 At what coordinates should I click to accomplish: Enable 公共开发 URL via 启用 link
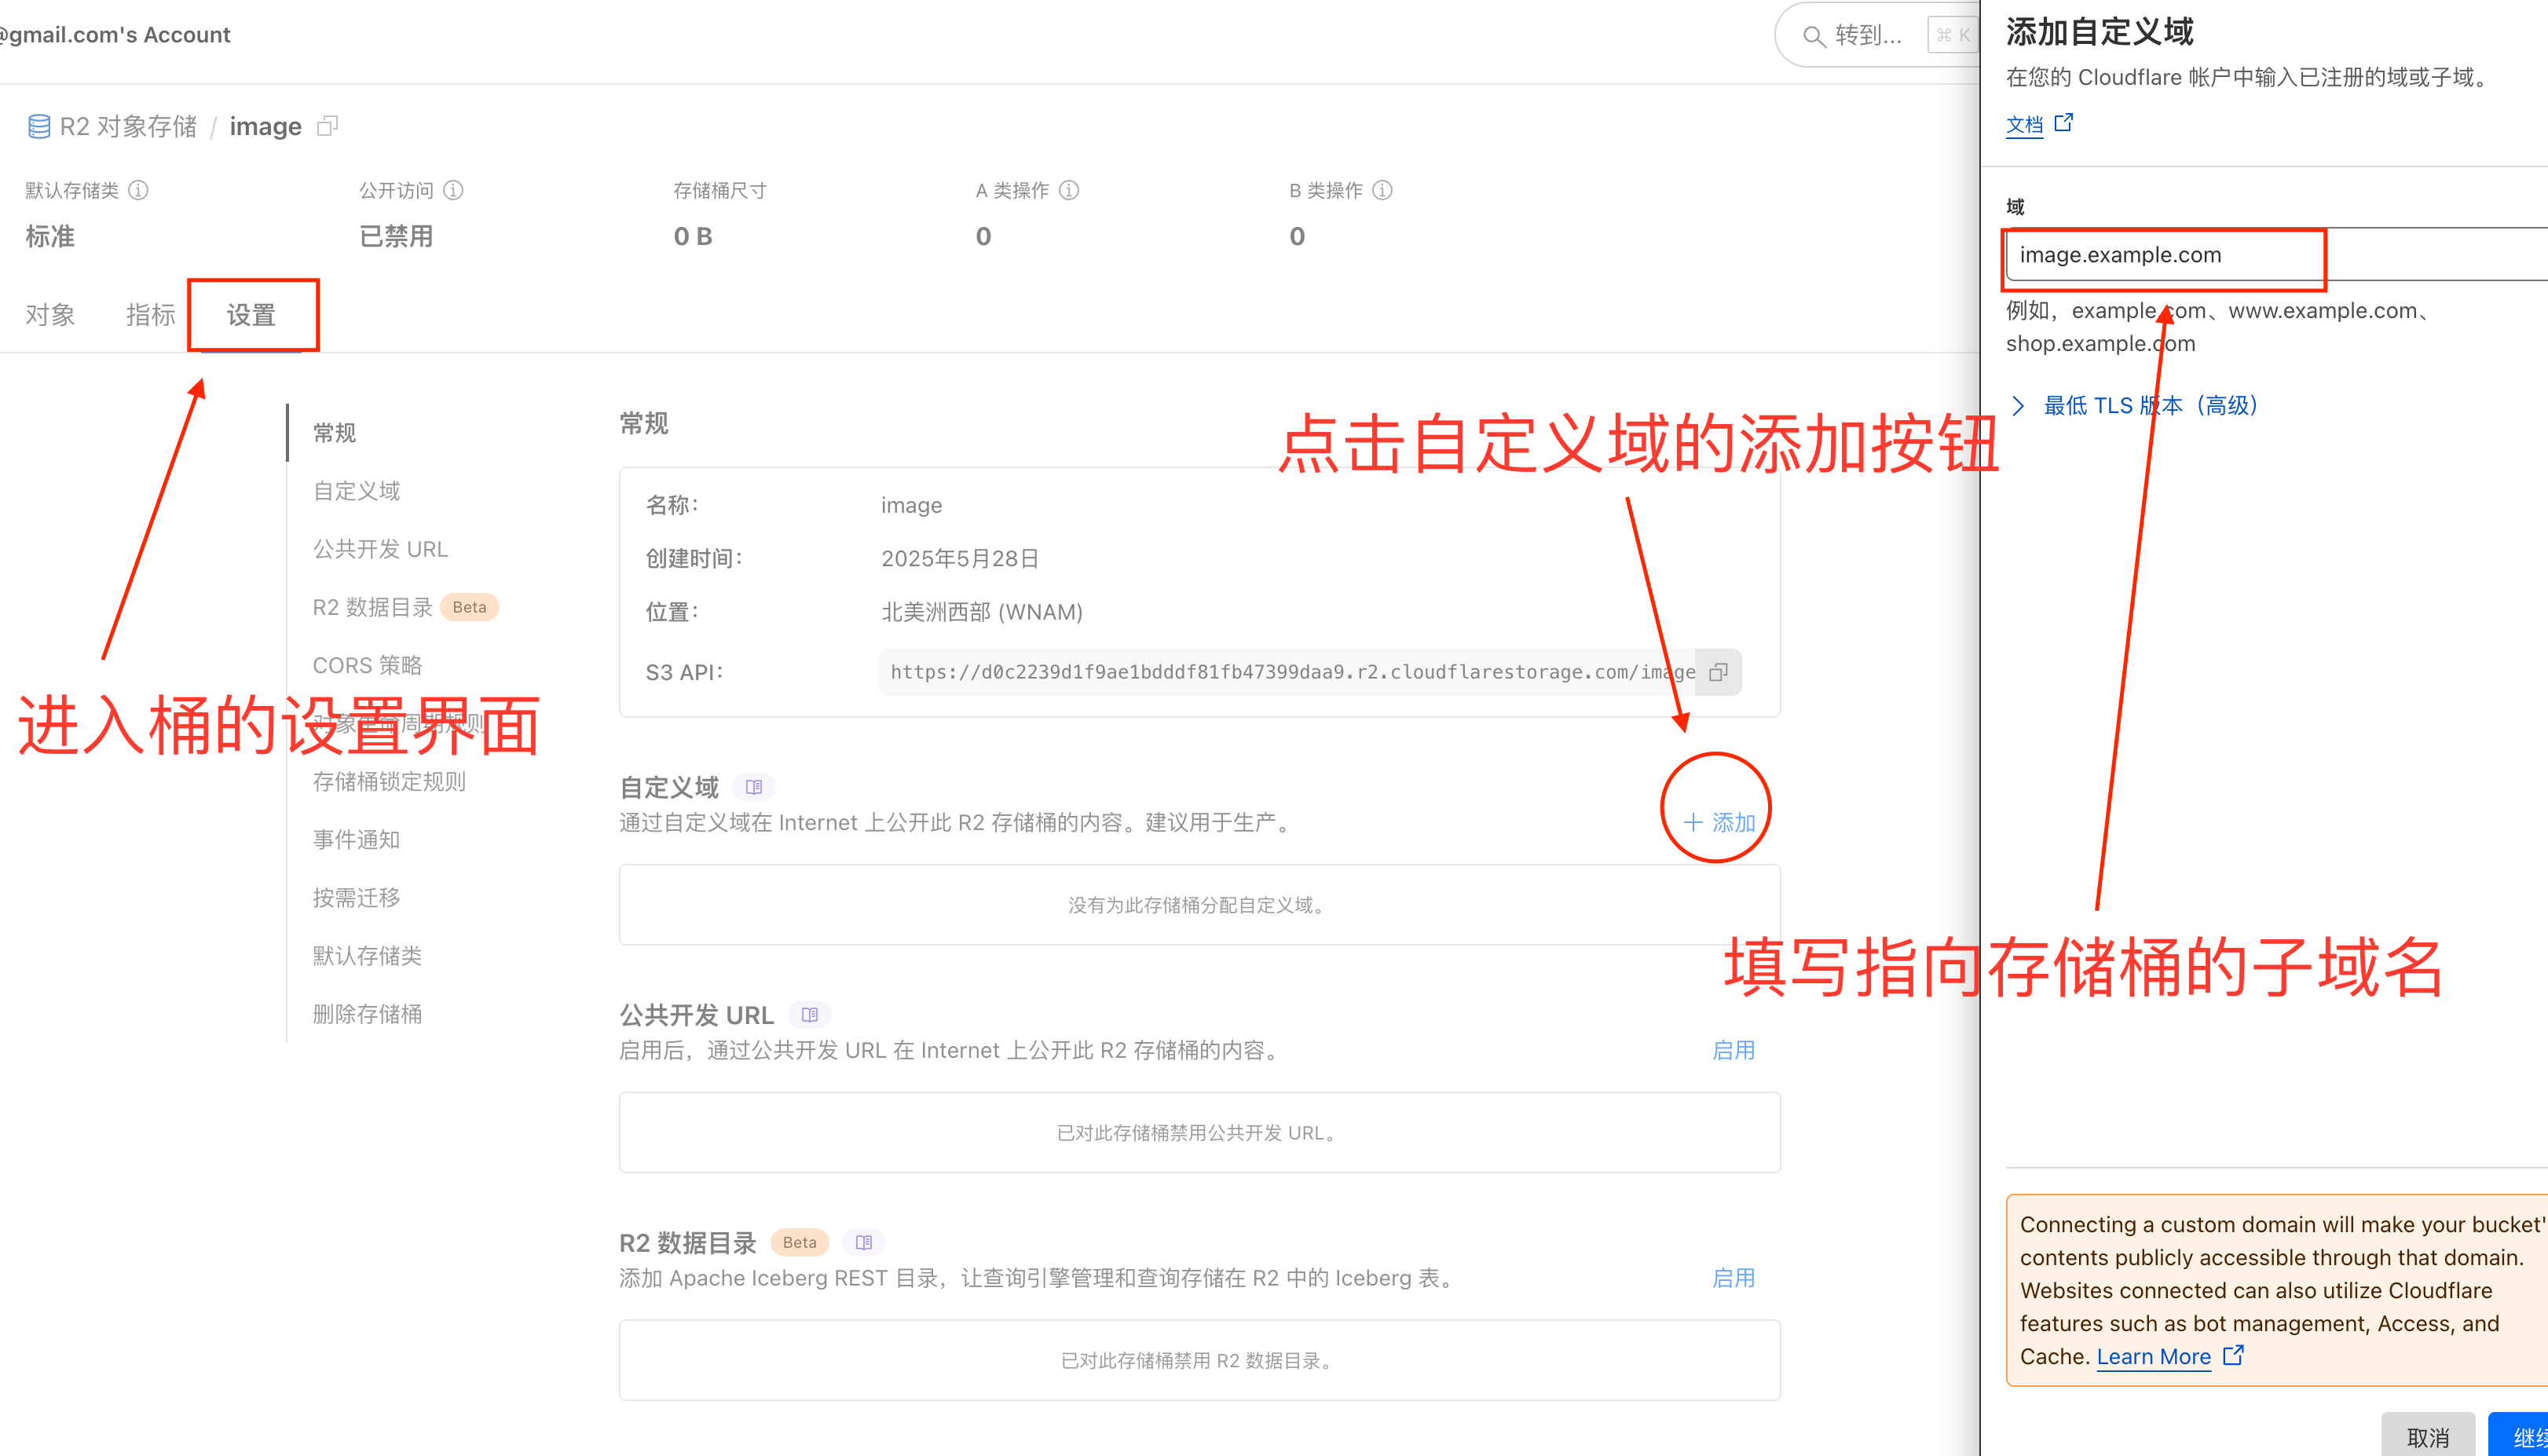[x=1733, y=1050]
